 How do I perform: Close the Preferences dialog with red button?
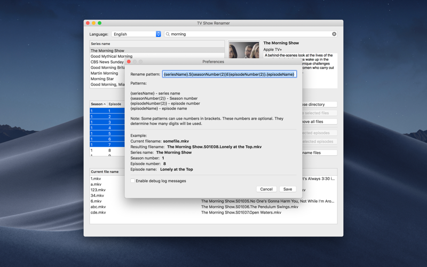[x=129, y=61]
